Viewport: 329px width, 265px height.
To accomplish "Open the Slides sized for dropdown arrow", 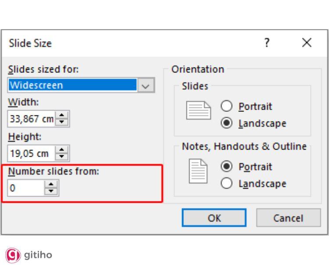I will click(x=145, y=85).
